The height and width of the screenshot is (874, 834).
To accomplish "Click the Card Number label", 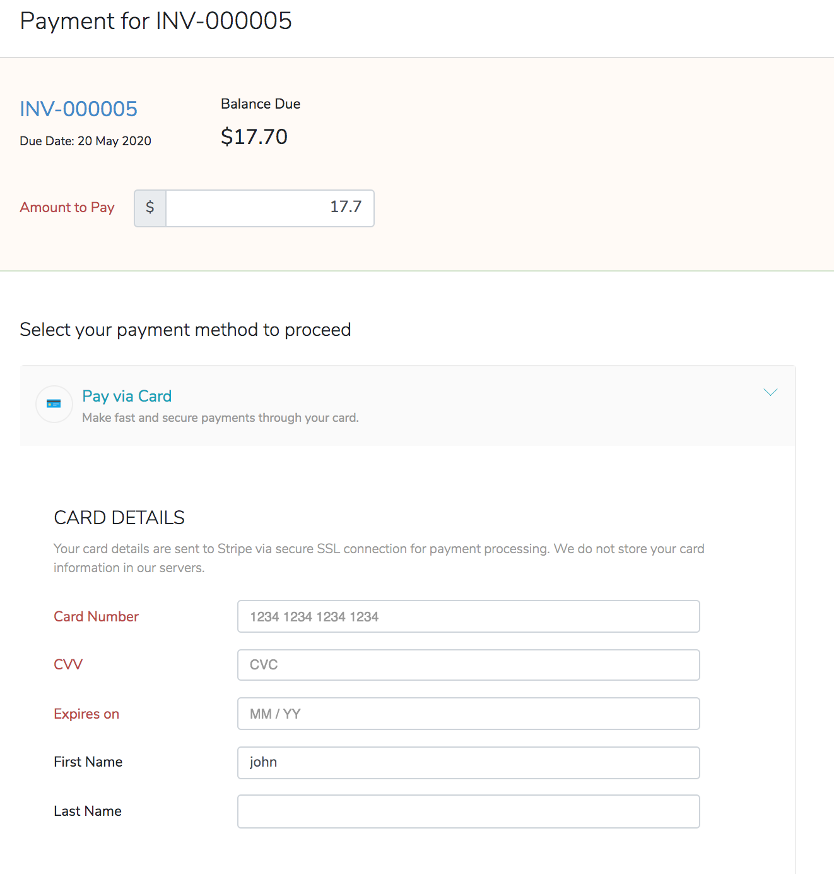I will click(x=96, y=616).
